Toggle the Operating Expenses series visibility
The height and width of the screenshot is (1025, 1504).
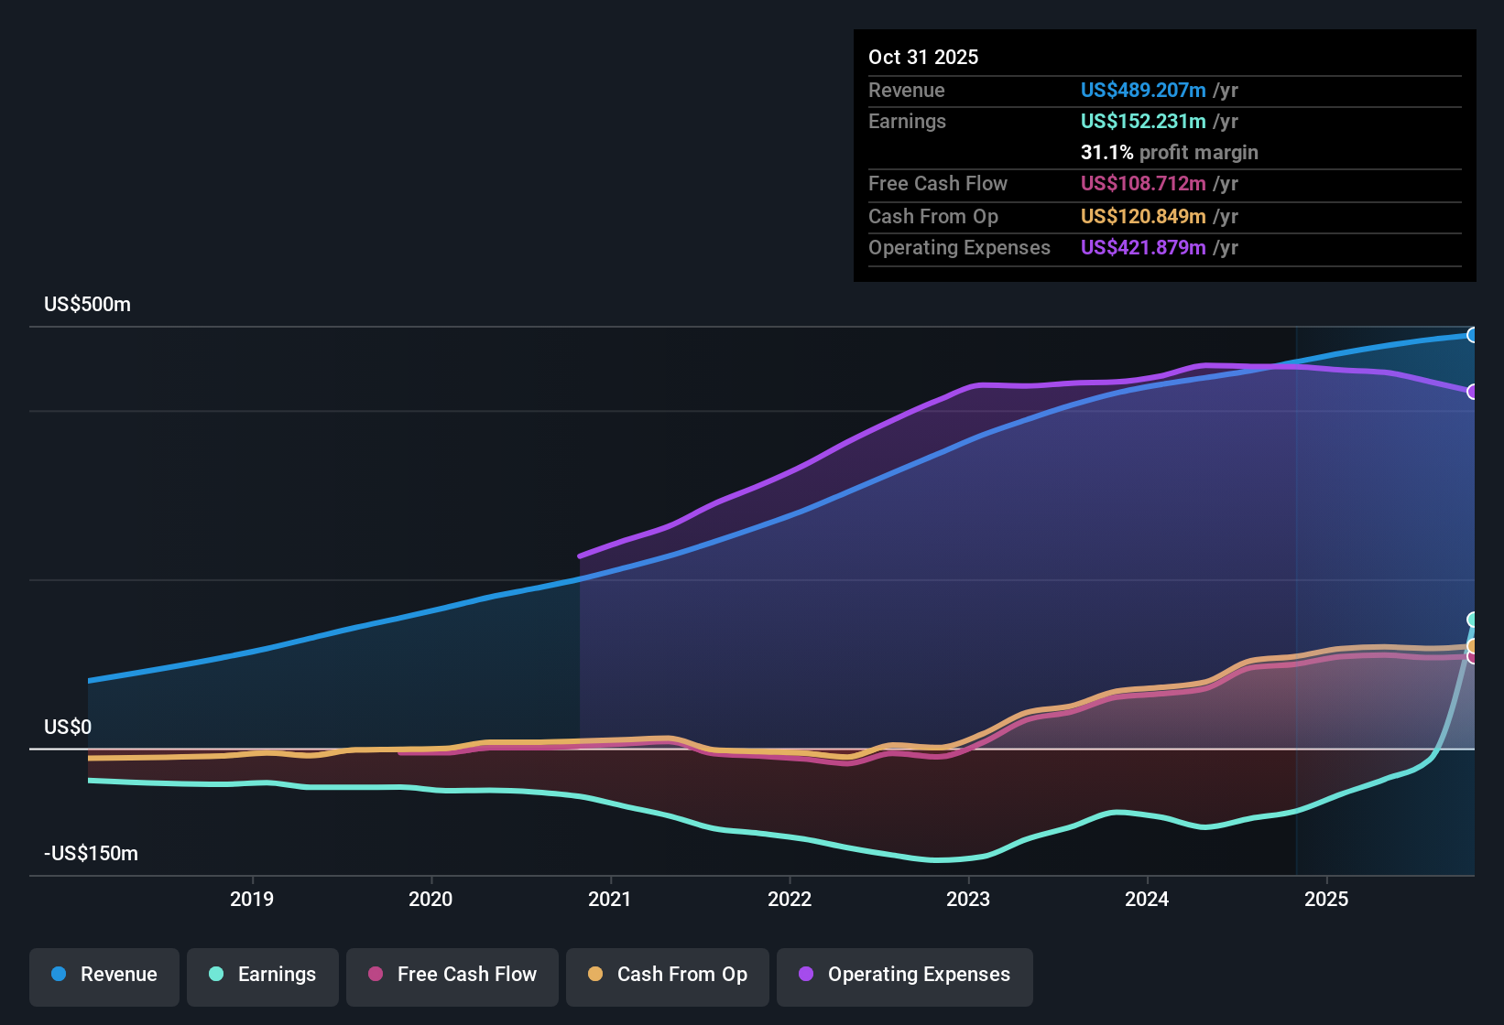click(x=904, y=975)
